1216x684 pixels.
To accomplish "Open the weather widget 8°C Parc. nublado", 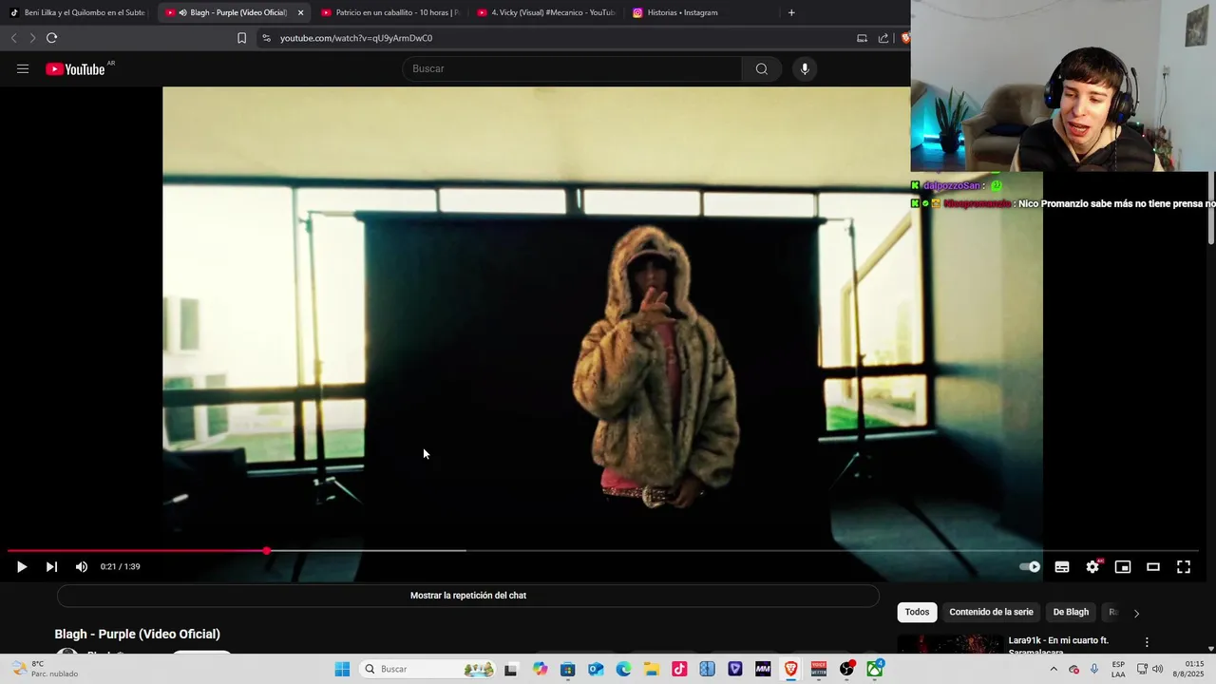I will click(x=44, y=669).
